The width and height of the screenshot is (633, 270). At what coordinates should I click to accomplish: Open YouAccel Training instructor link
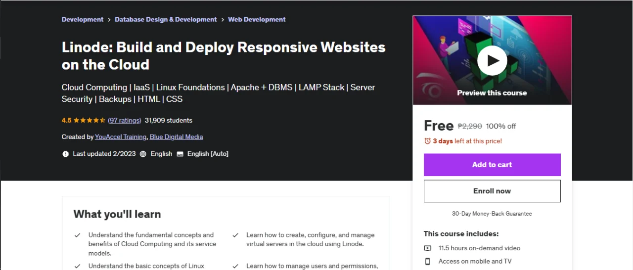[x=121, y=136]
